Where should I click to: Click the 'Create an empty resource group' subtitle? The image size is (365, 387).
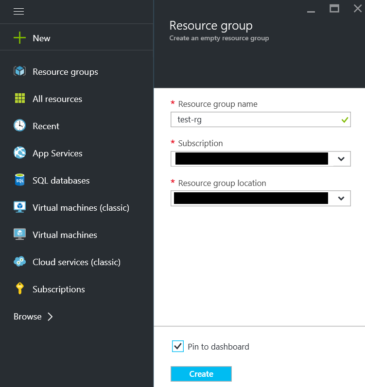[219, 38]
